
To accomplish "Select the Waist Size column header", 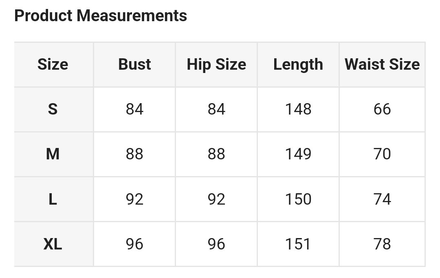I will tap(382, 64).
